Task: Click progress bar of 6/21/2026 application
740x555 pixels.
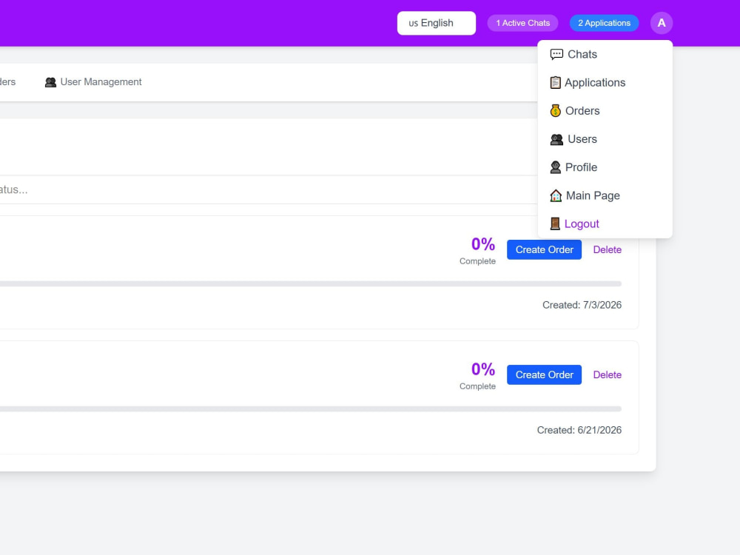Action: 311,408
